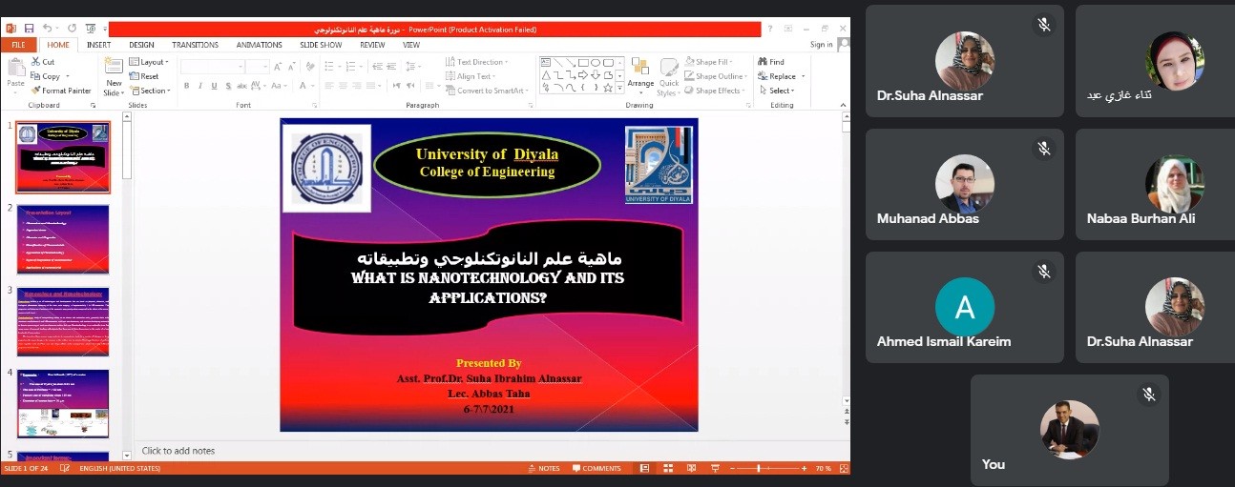The width and height of the screenshot is (1235, 487).
Task: Toggle Italic formatting
Action: tap(200, 86)
